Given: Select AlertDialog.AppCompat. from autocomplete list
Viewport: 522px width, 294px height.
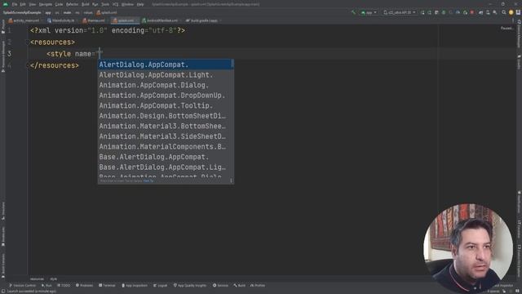Looking at the screenshot, I should (x=166, y=65).
